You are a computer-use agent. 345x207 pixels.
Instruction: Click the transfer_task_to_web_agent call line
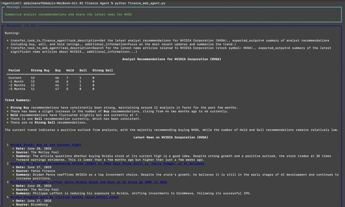point(171,50)
